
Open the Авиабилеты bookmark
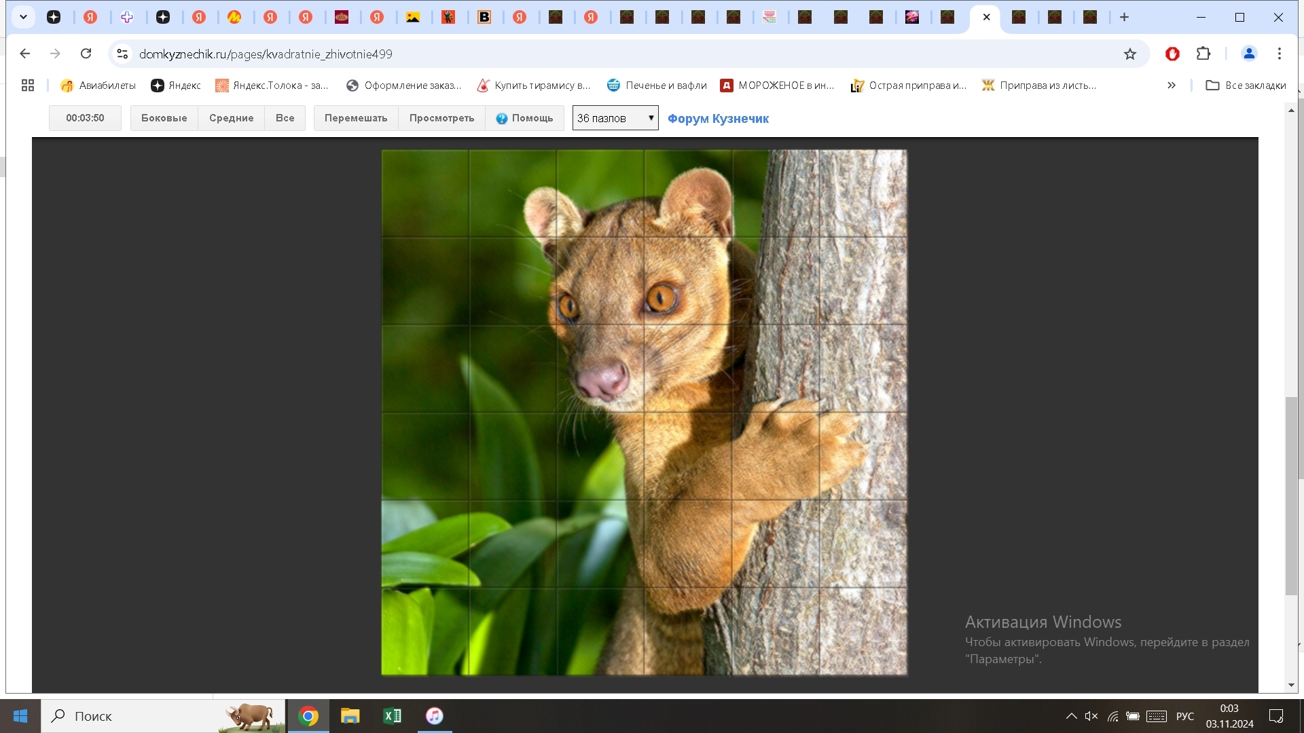coord(98,85)
